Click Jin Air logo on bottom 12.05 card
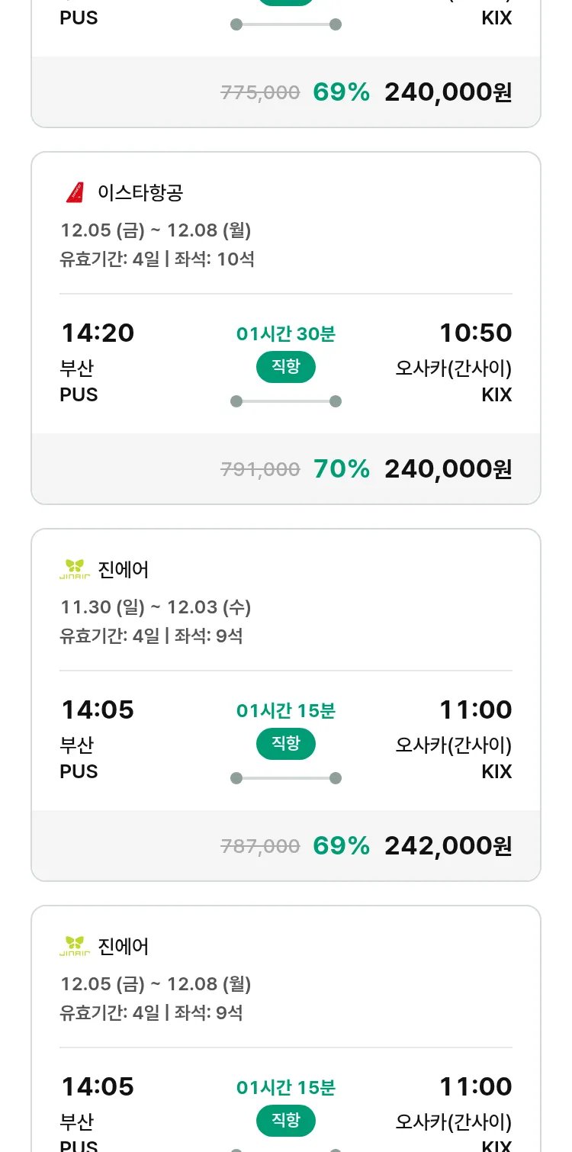The width and height of the screenshot is (572, 1152). [75, 946]
